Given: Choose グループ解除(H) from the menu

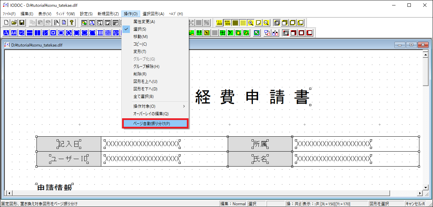Looking at the screenshot, I should [155, 67].
